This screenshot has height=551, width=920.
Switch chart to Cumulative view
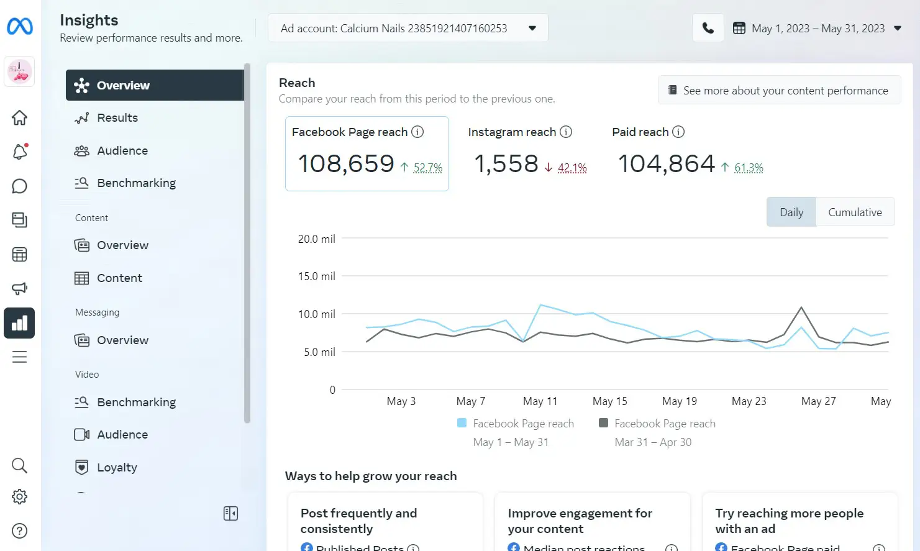tap(854, 212)
